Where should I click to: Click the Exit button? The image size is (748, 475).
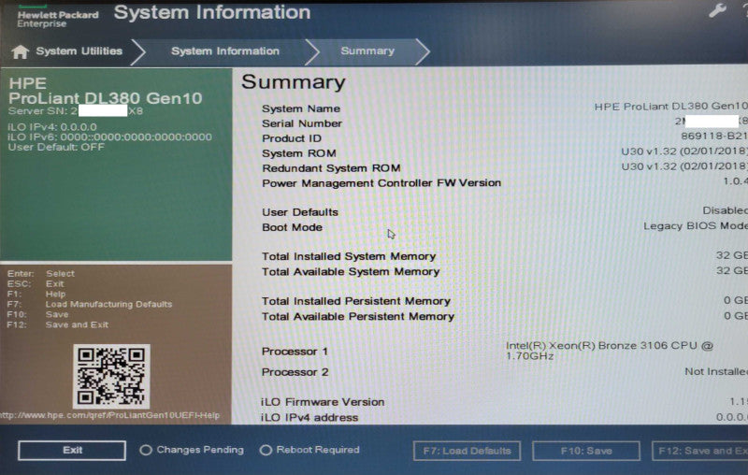72,450
